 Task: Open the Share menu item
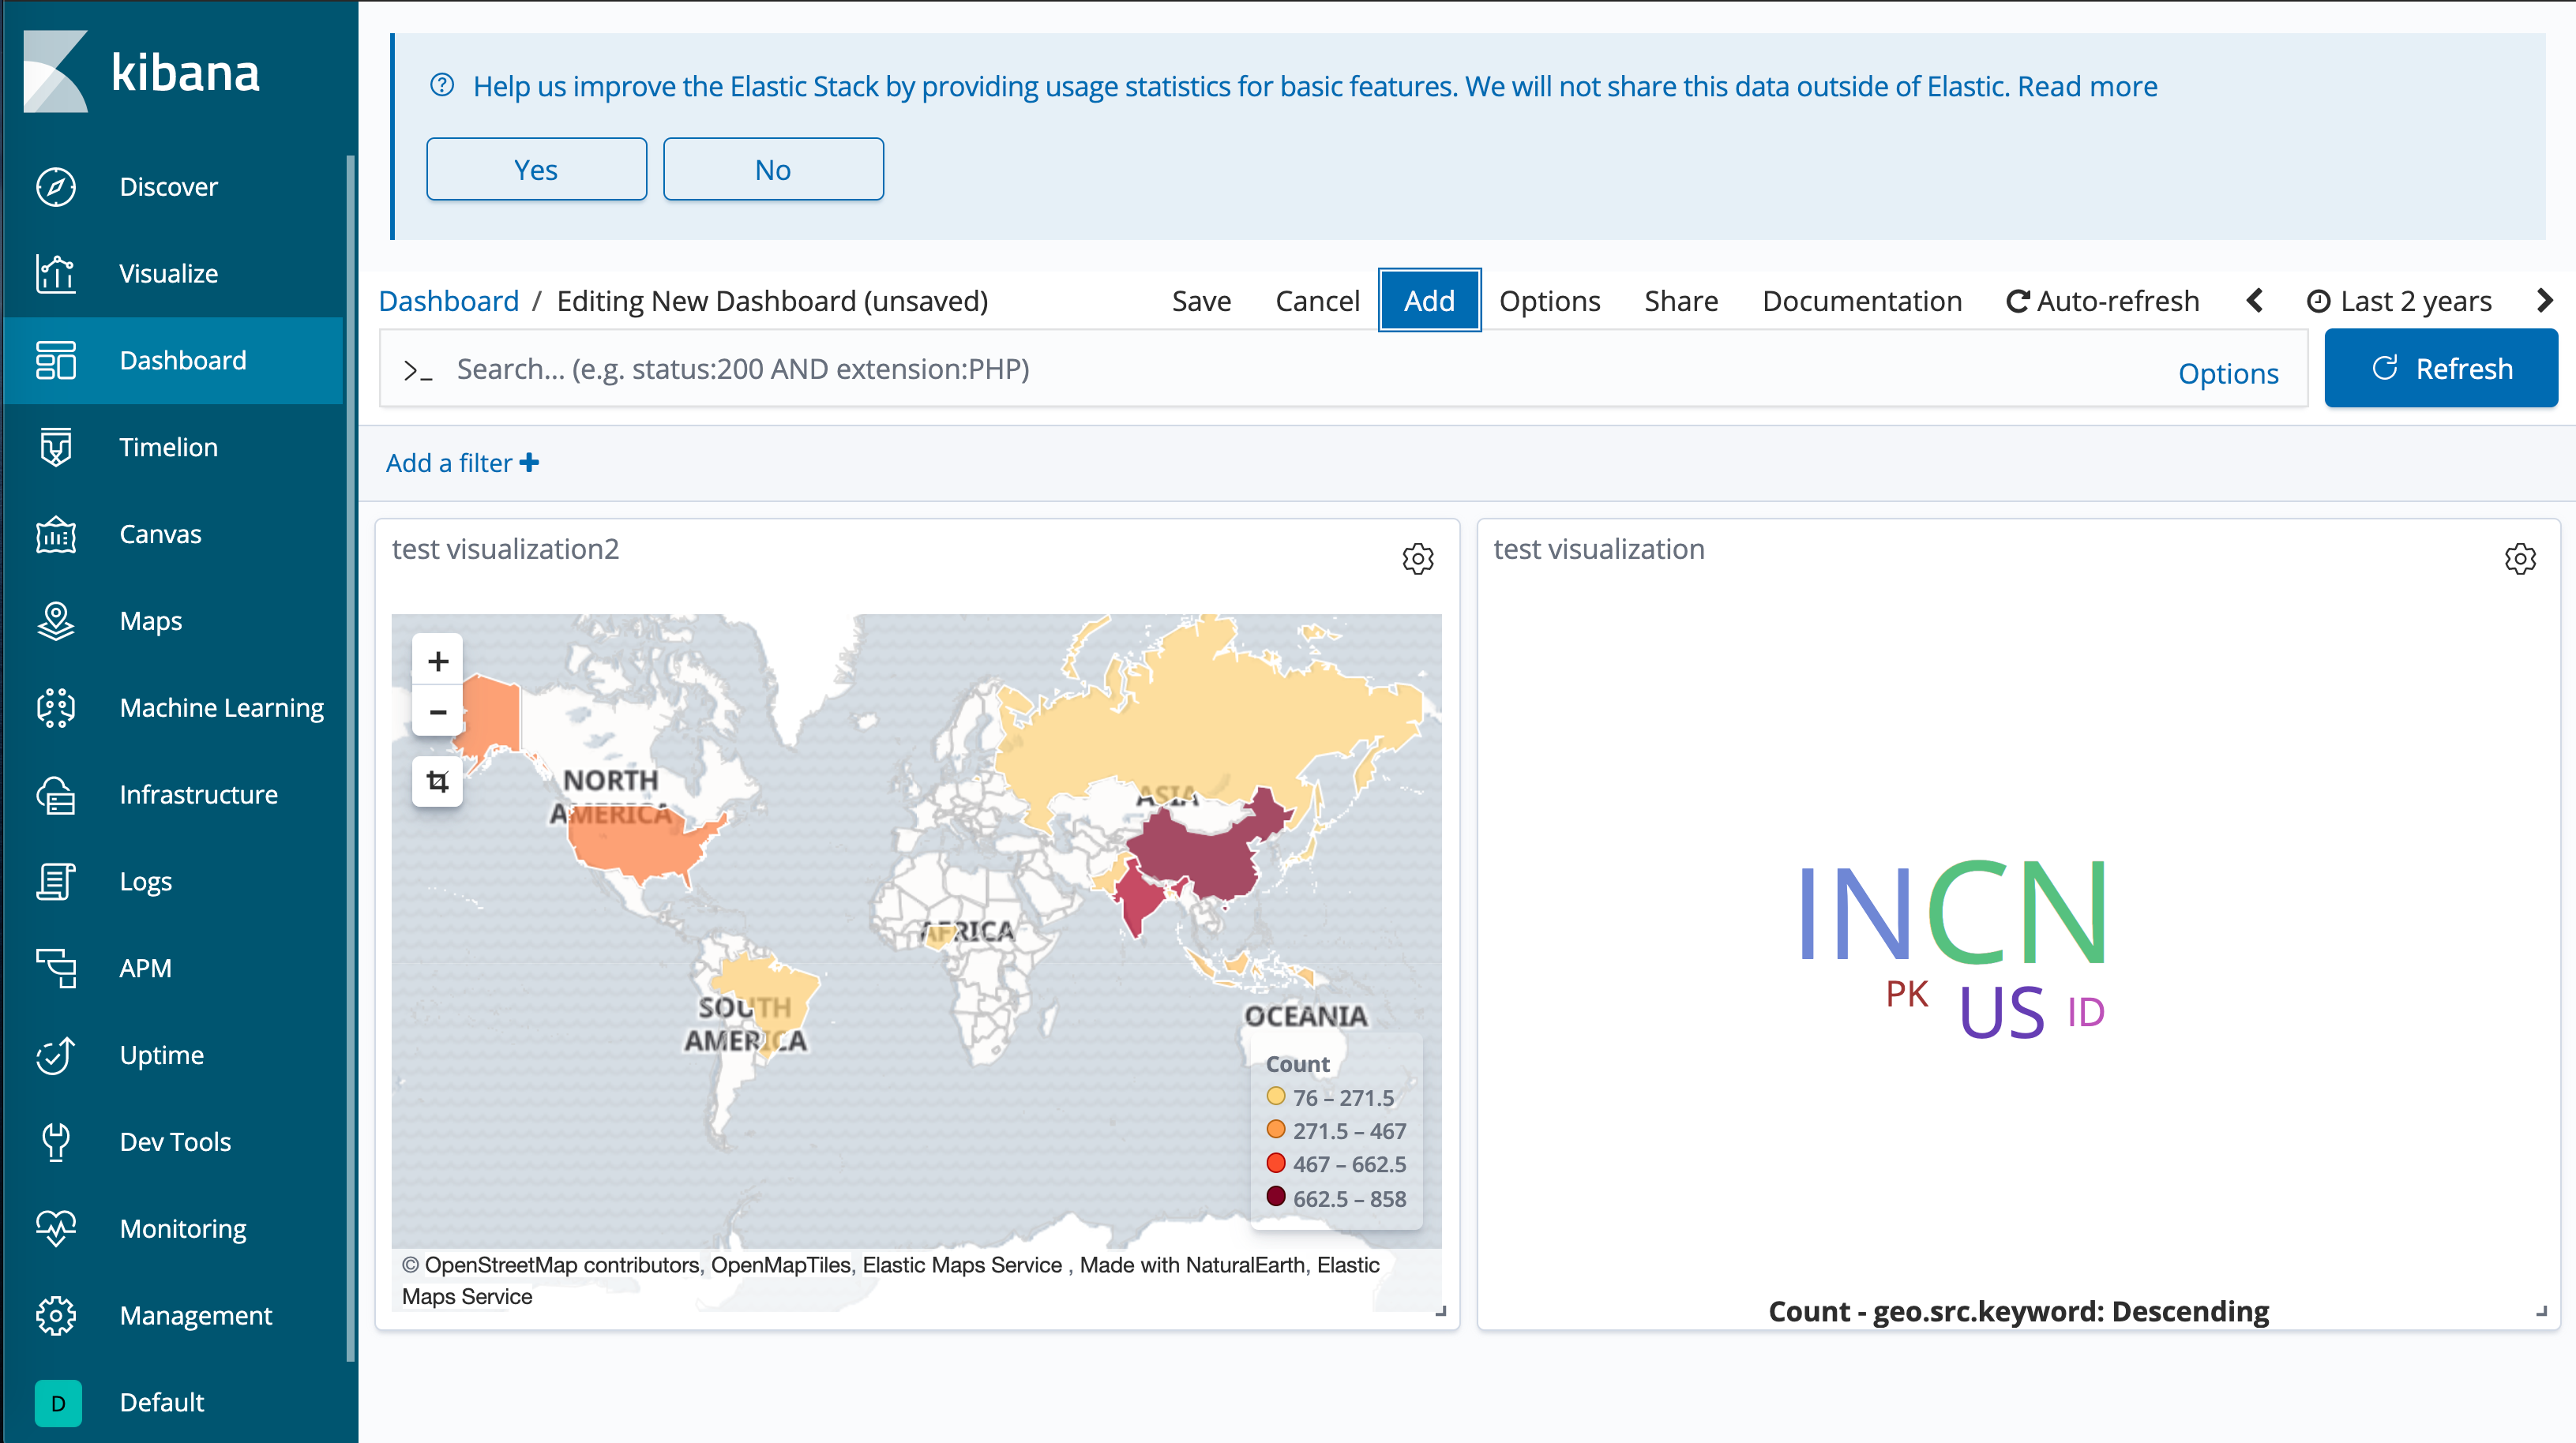[x=1680, y=301]
